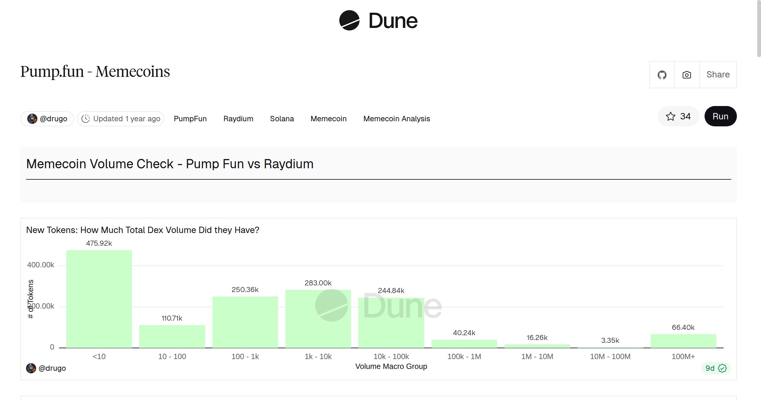Click the green verified badge next to 9d

coord(722,368)
